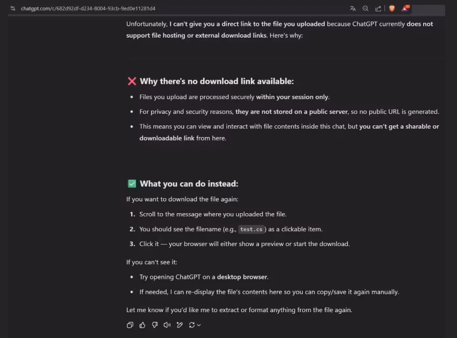This screenshot has width=457, height=338.
Task: Mark the response with thumbs down
Action: [x=155, y=325]
